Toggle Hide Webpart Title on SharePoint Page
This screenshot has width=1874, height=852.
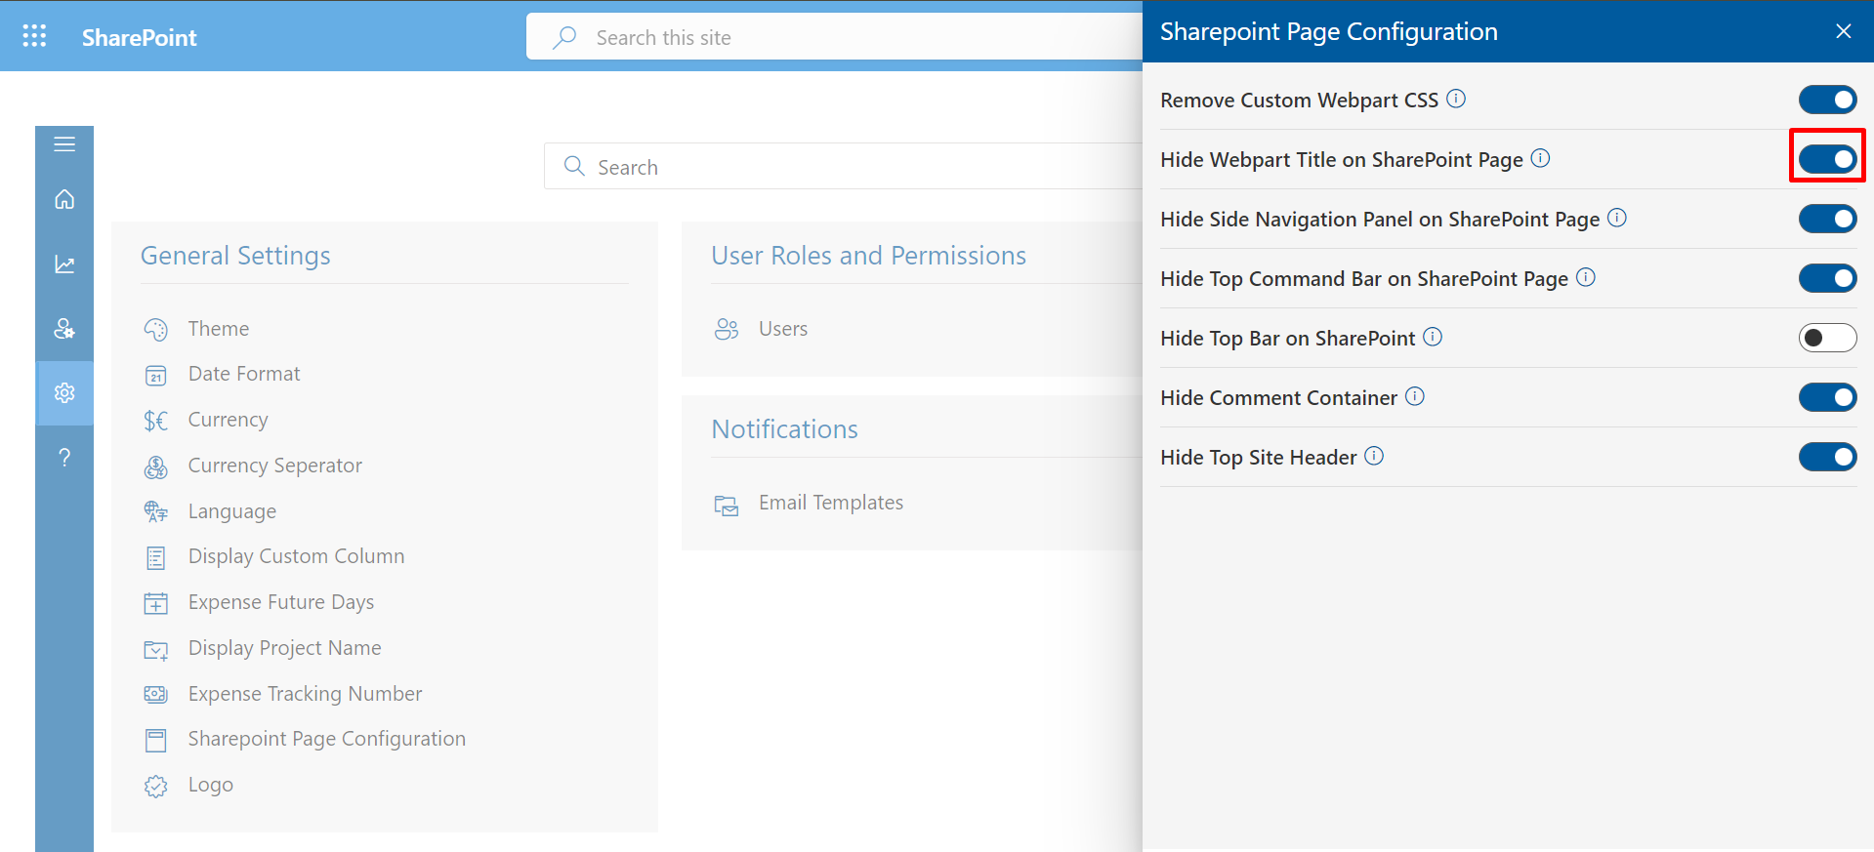point(1827,159)
